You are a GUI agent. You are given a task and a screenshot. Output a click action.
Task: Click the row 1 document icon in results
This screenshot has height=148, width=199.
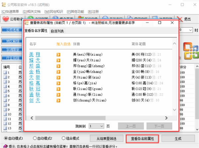[x=5, y=72]
